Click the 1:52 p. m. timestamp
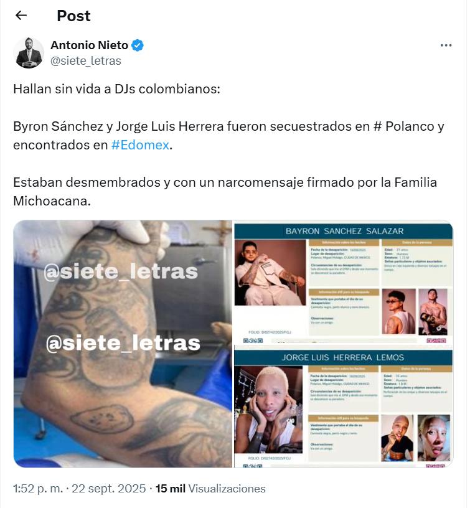475x508 pixels. 38,488
